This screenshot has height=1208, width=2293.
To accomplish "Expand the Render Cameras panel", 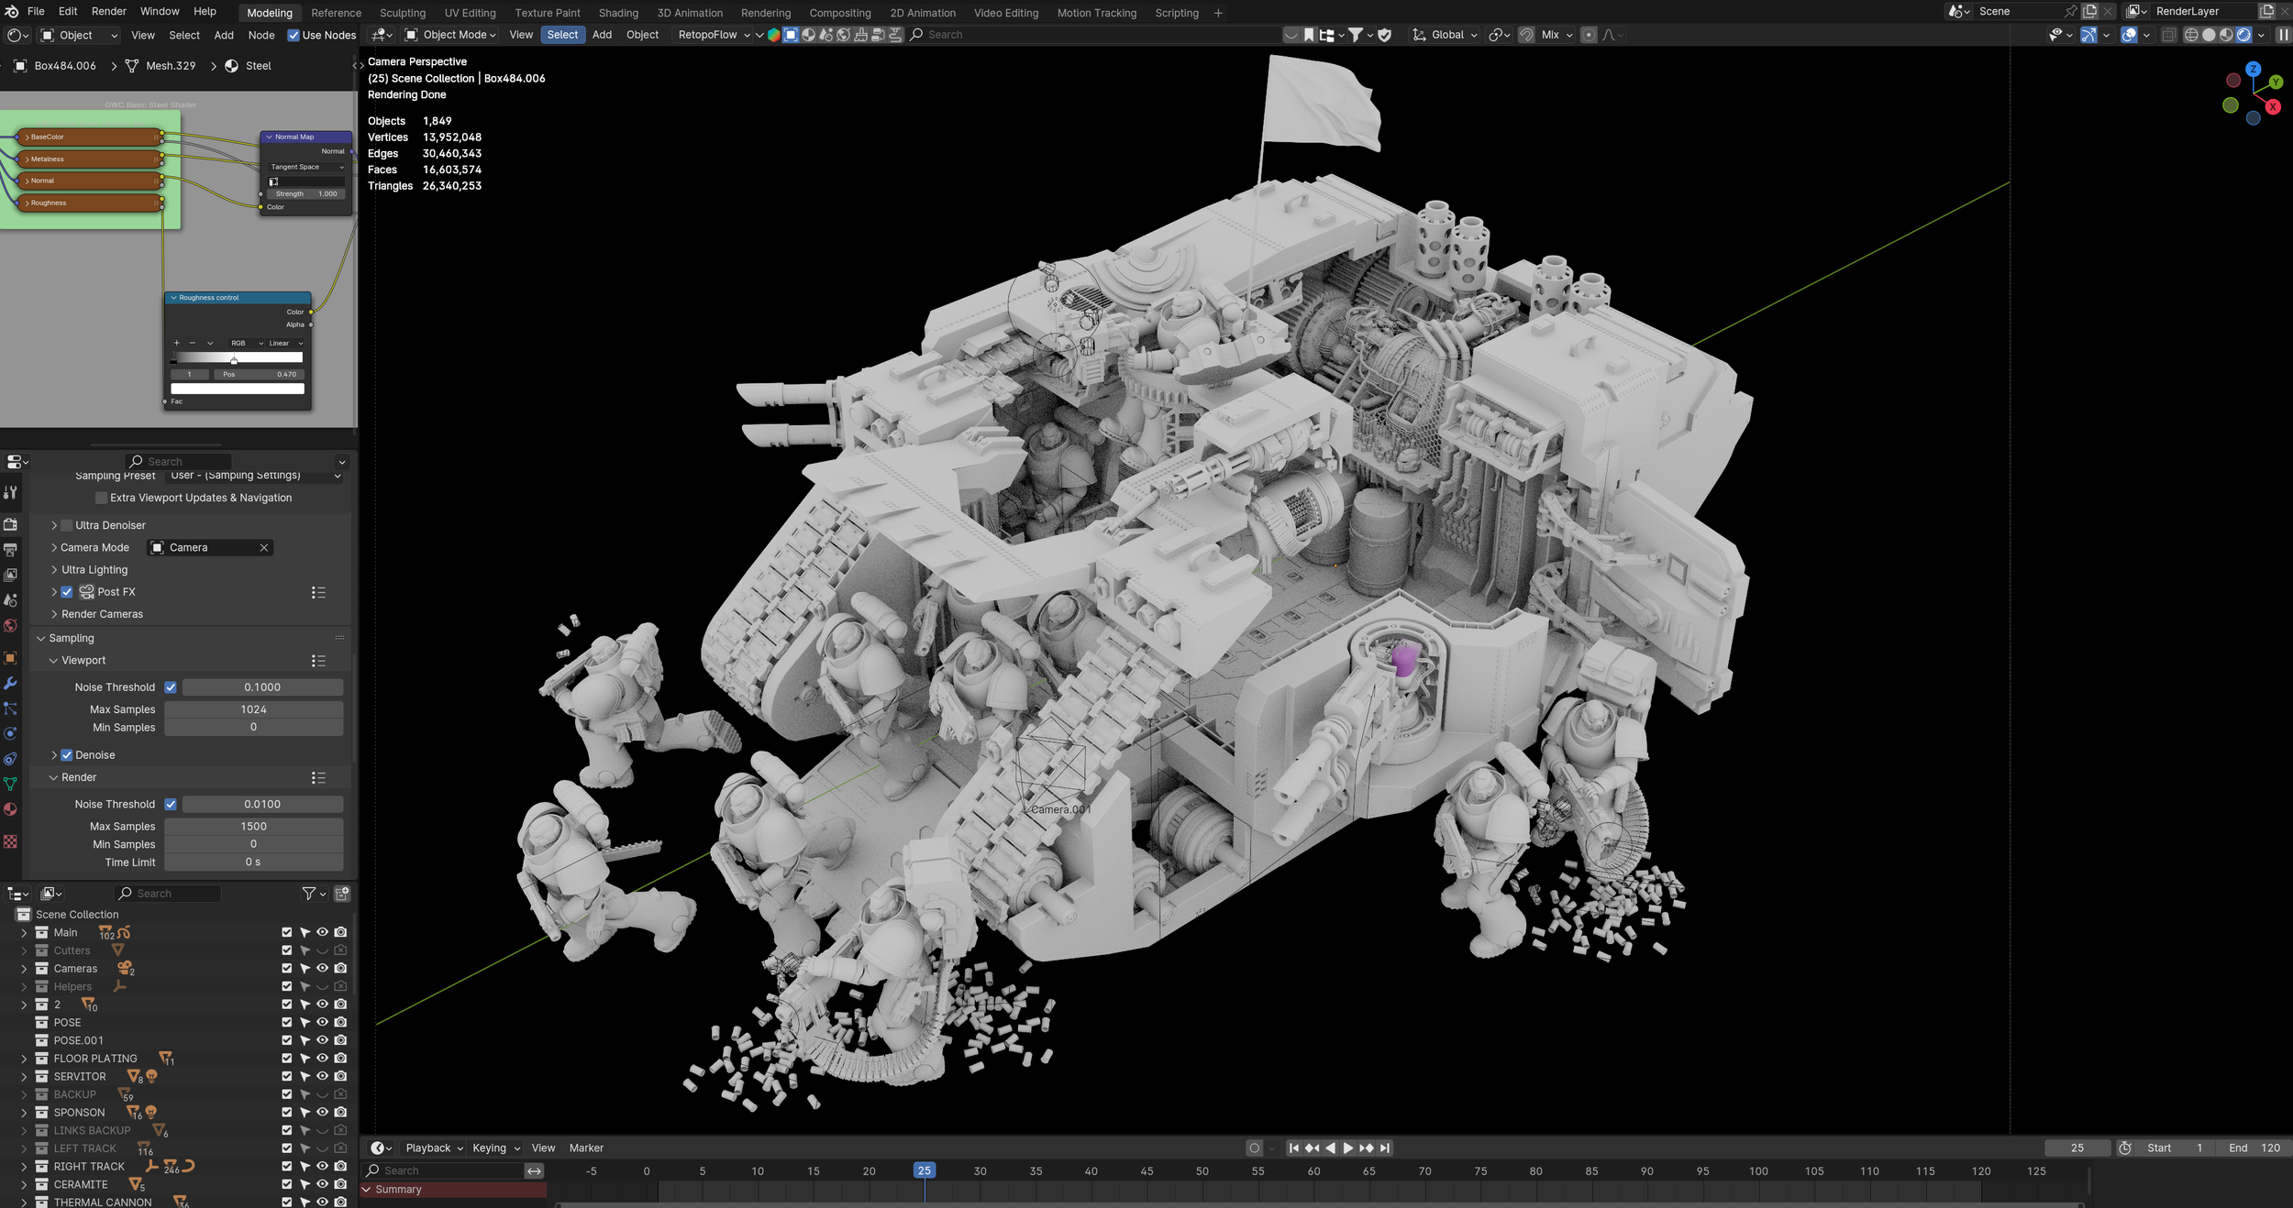I will point(54,614).
